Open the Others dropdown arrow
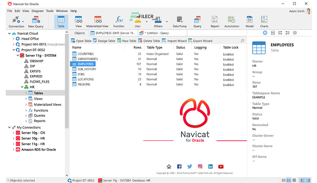This screenshot has height=183, width=317. point(167,22)
